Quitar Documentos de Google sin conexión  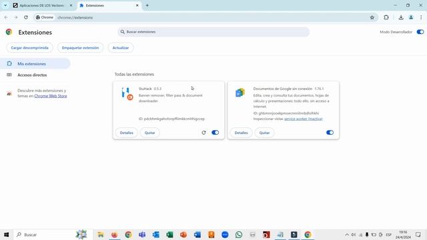click(264, 133)
